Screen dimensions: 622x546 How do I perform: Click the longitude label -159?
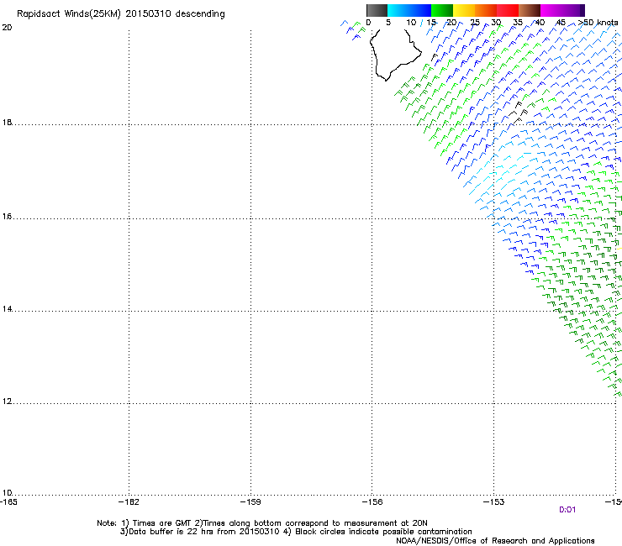(x=250, y=502)
